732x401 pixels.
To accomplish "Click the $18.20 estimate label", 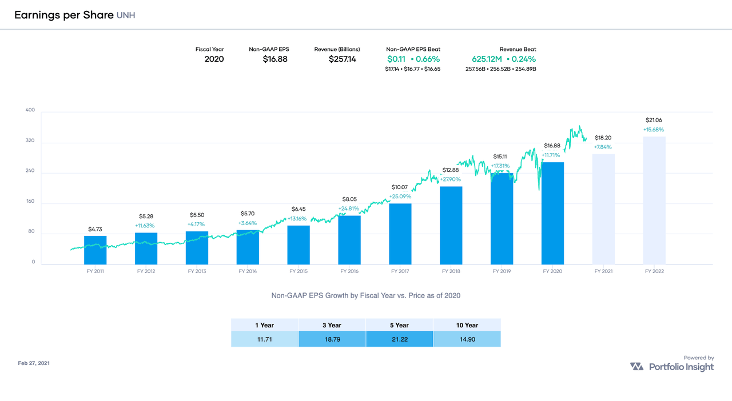I will pos(603,138).
